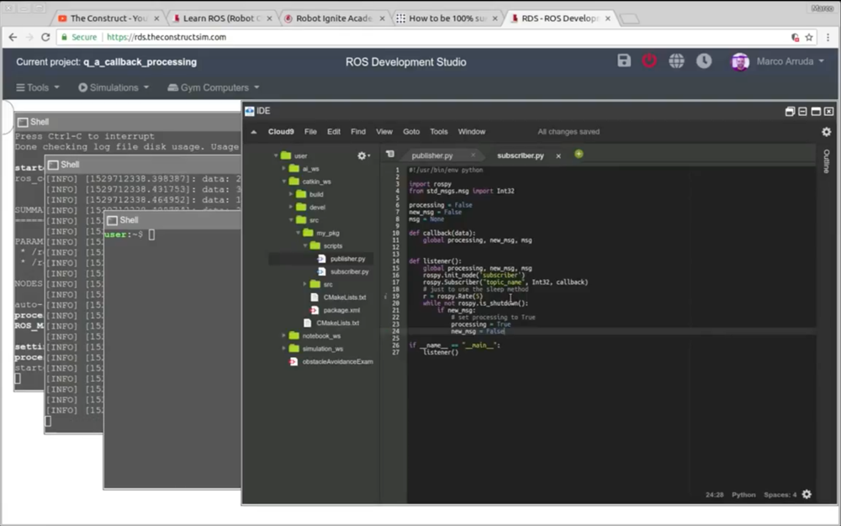841x526 pixels.
Task: Select obstacleAvoidanceExam file in tree
Action: pos(337,361)
